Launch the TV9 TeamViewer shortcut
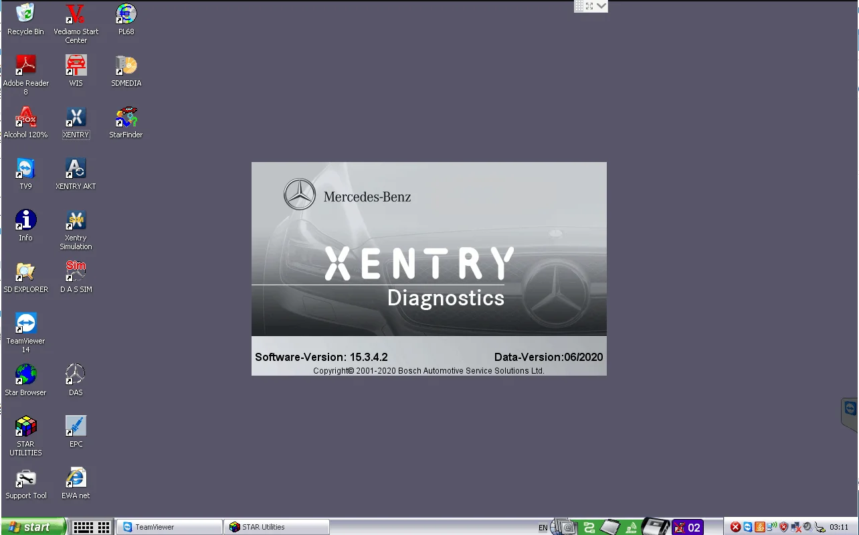 (25, 174)
